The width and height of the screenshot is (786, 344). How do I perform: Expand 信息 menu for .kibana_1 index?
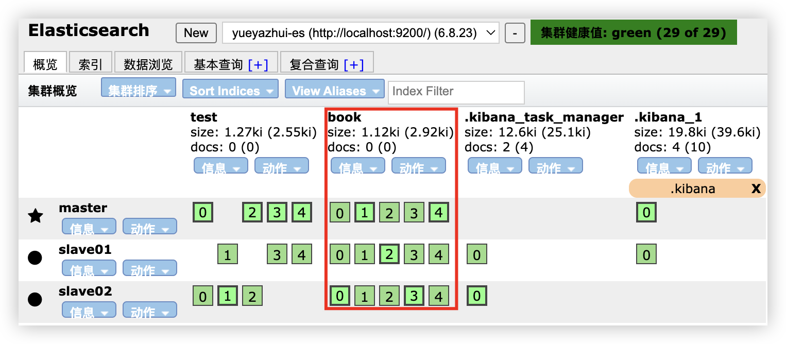pyautogui.click(x=664, y=166)
